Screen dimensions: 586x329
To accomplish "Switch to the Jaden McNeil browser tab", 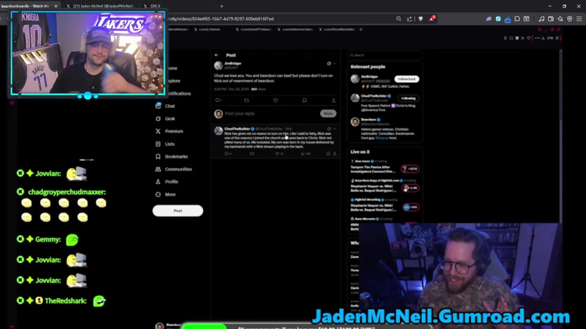I will pos(103,6).
